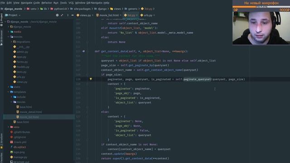Open the File menu

point(3,3)
